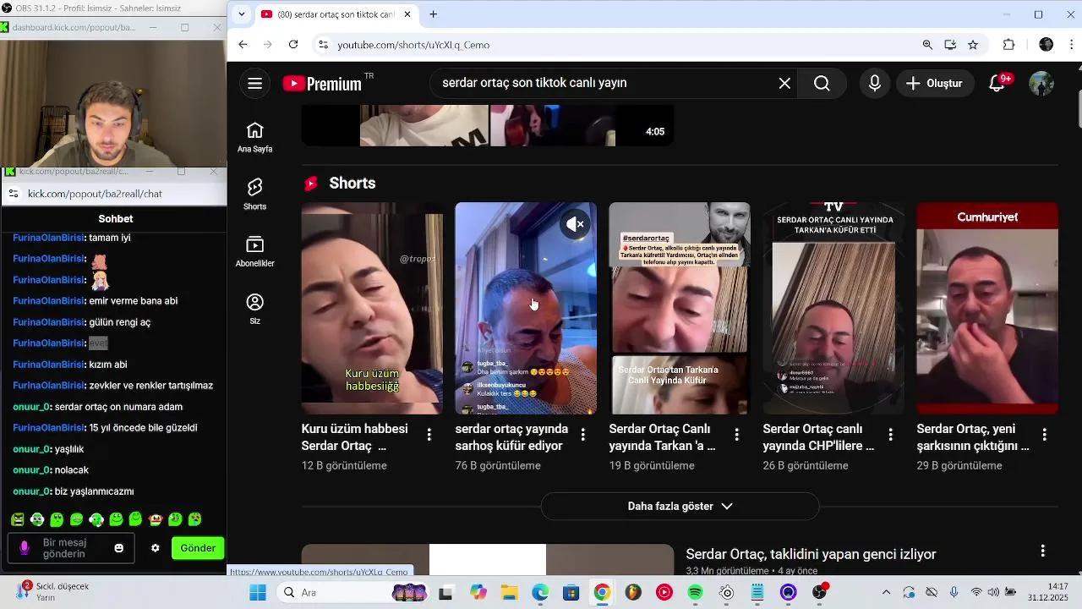This screenshot has width=1082, height=609.
Task: Bookmark this page with the star
Action: tap(973, 45)
